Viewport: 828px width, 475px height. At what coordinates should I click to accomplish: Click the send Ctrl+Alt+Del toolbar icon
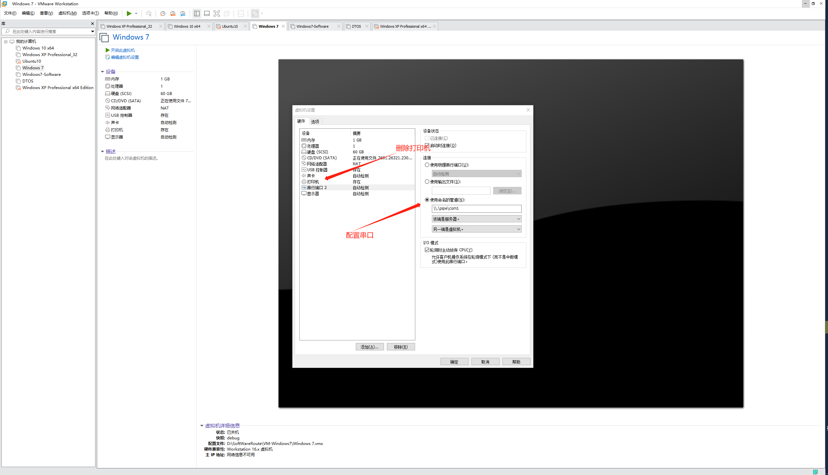149,14
